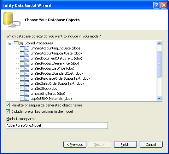Uncheck Include foreign key columns in the model
169x154 pixels.
point(8,111)
